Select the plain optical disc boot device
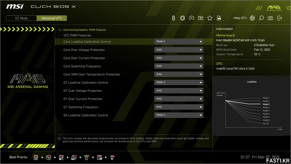This screenshot has height=164, width=291. [x=48, y=157]
